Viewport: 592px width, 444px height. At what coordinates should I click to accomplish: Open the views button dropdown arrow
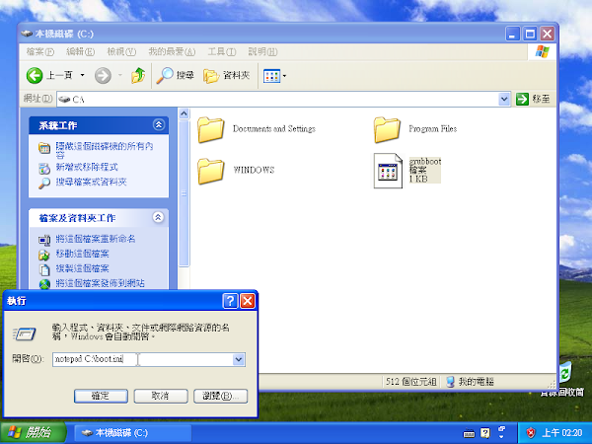click(285, 76)
